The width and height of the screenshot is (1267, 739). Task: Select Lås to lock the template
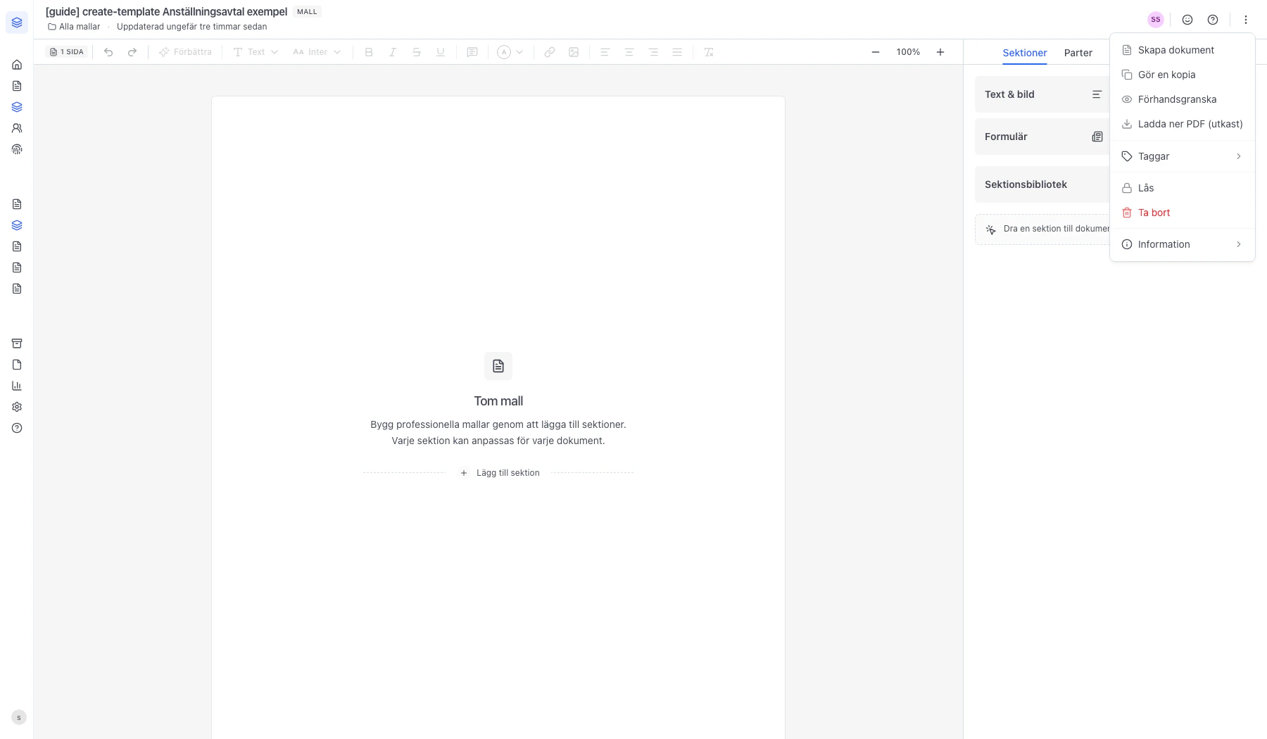[x=1183, y=188]
